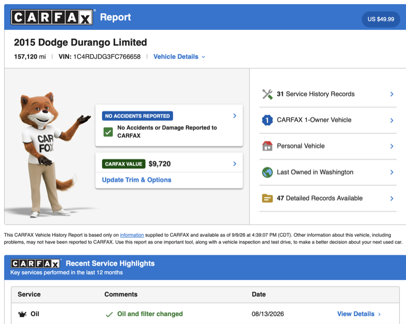Expand the Last Owned in Washington chevron

coord(392,172)
